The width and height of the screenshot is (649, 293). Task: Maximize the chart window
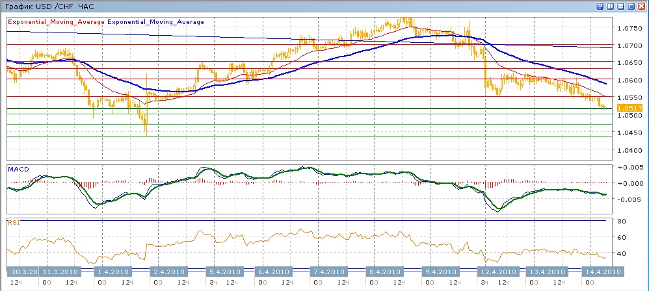click(x=631, y=6)
